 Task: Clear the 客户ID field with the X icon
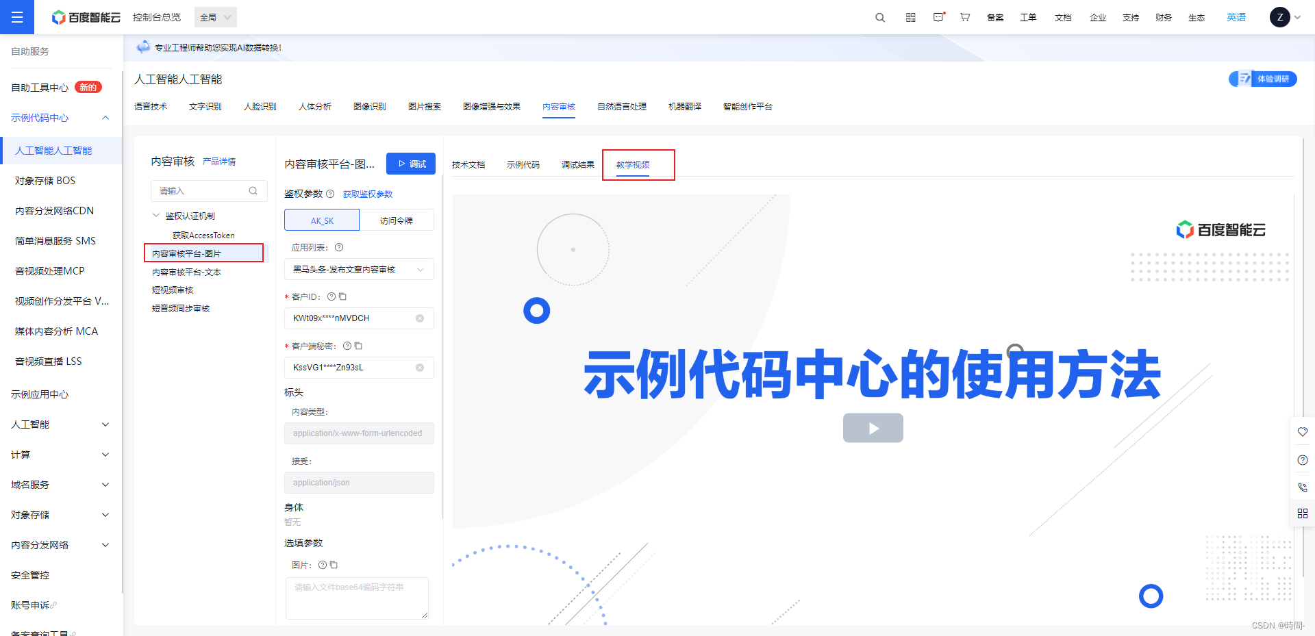click(420, 318)
